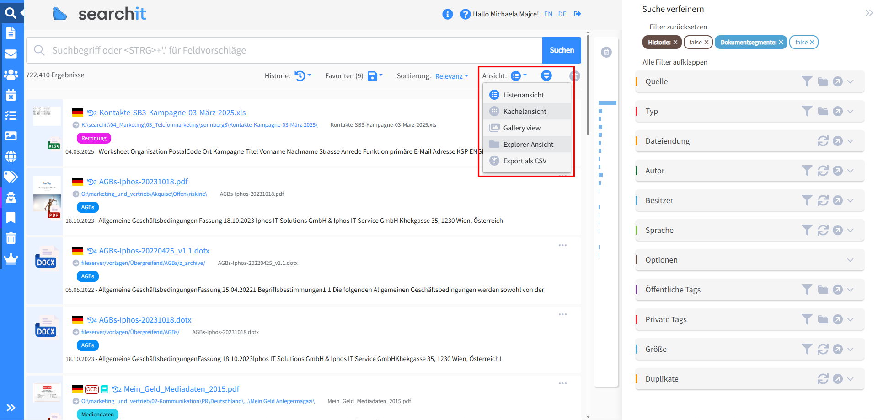Click the results list vertical scrollbar

coord(588,85)
